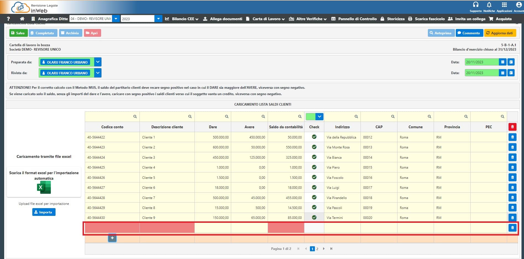Delete the Cliente 8 row
This screenshot has width=524, height=259.
click(x=512, y=208)
